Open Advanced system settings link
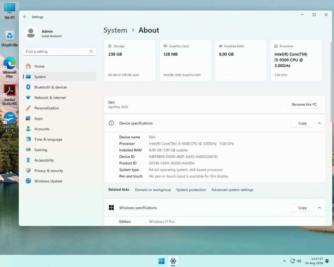This screenshot has height=267, width=334. 232,190
